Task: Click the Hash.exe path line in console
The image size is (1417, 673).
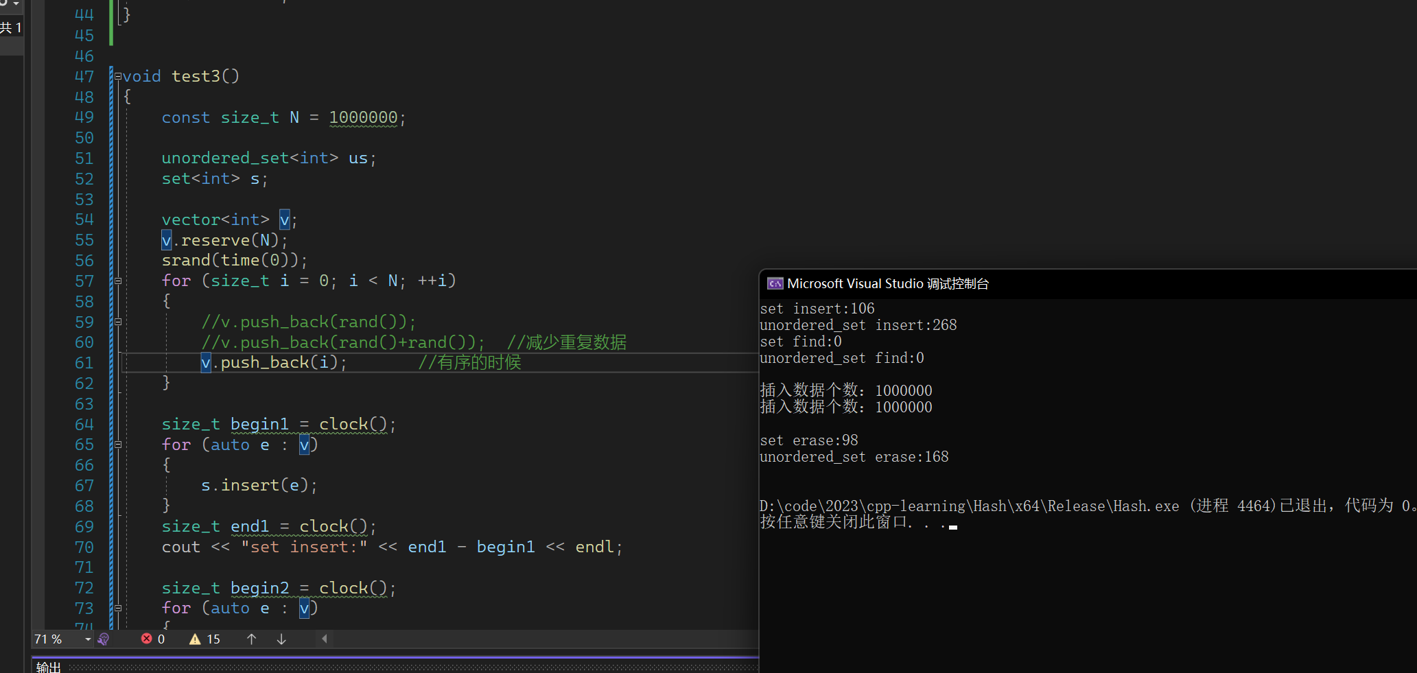Action: 1088,506
